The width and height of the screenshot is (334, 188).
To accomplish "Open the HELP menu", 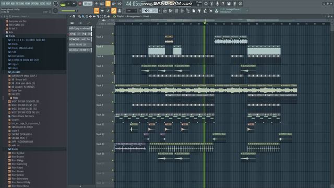I will 49,4.
